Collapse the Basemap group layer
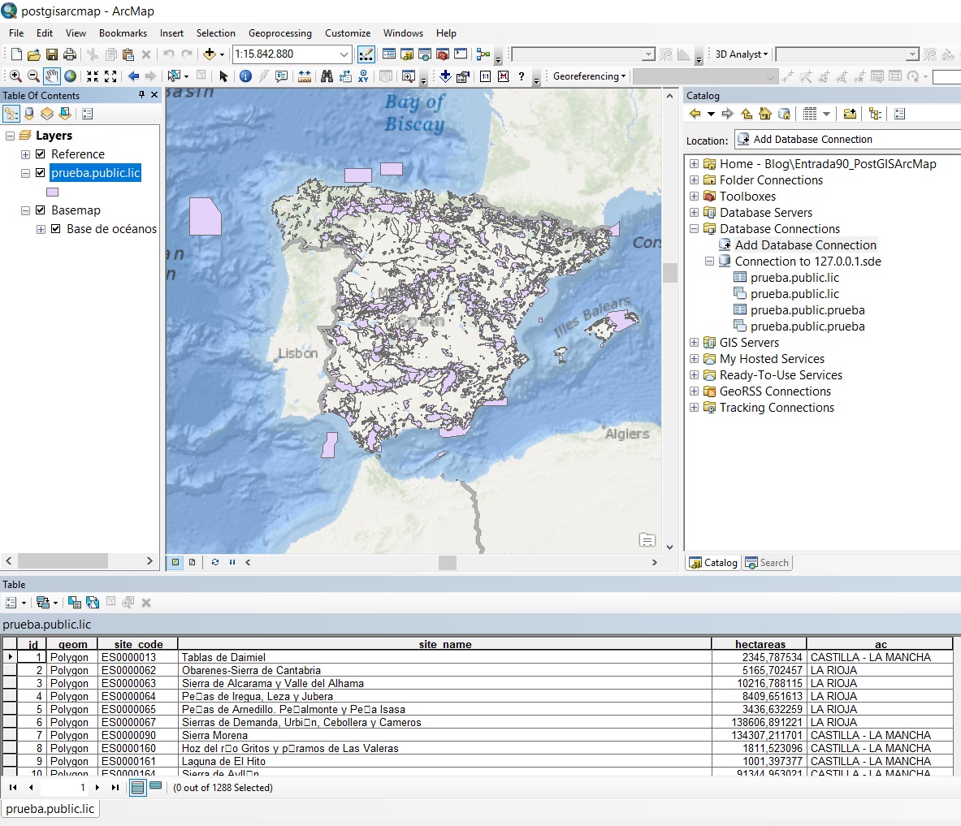This screenshot has height=826, width=961. pyautogui.click(x=25, y=211)
